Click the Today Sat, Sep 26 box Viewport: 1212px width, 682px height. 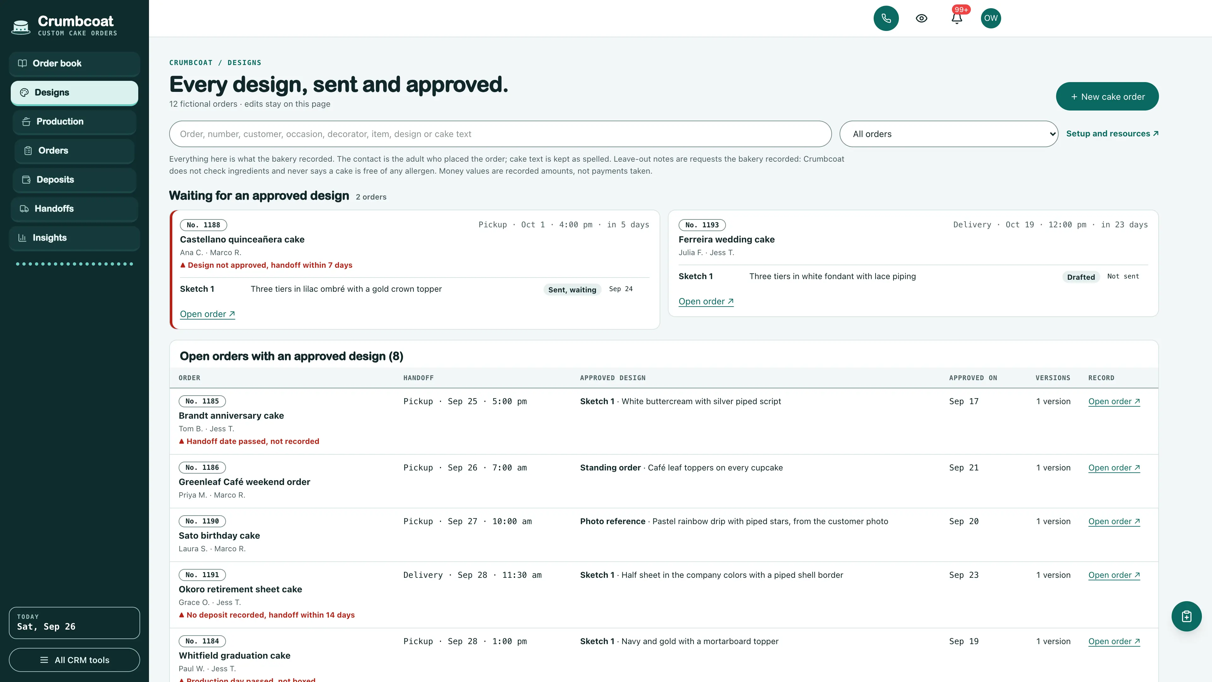click(x=74, y=623)
